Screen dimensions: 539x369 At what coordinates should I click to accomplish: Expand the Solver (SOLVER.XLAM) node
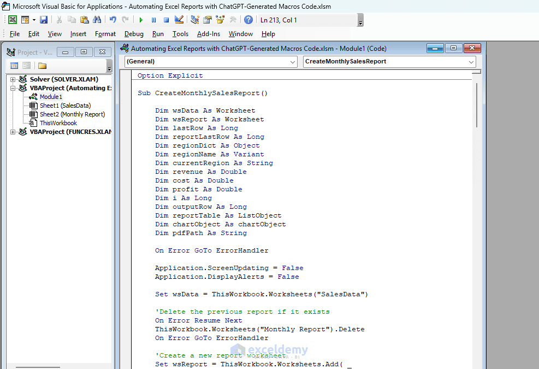click(x=13, y=79)
